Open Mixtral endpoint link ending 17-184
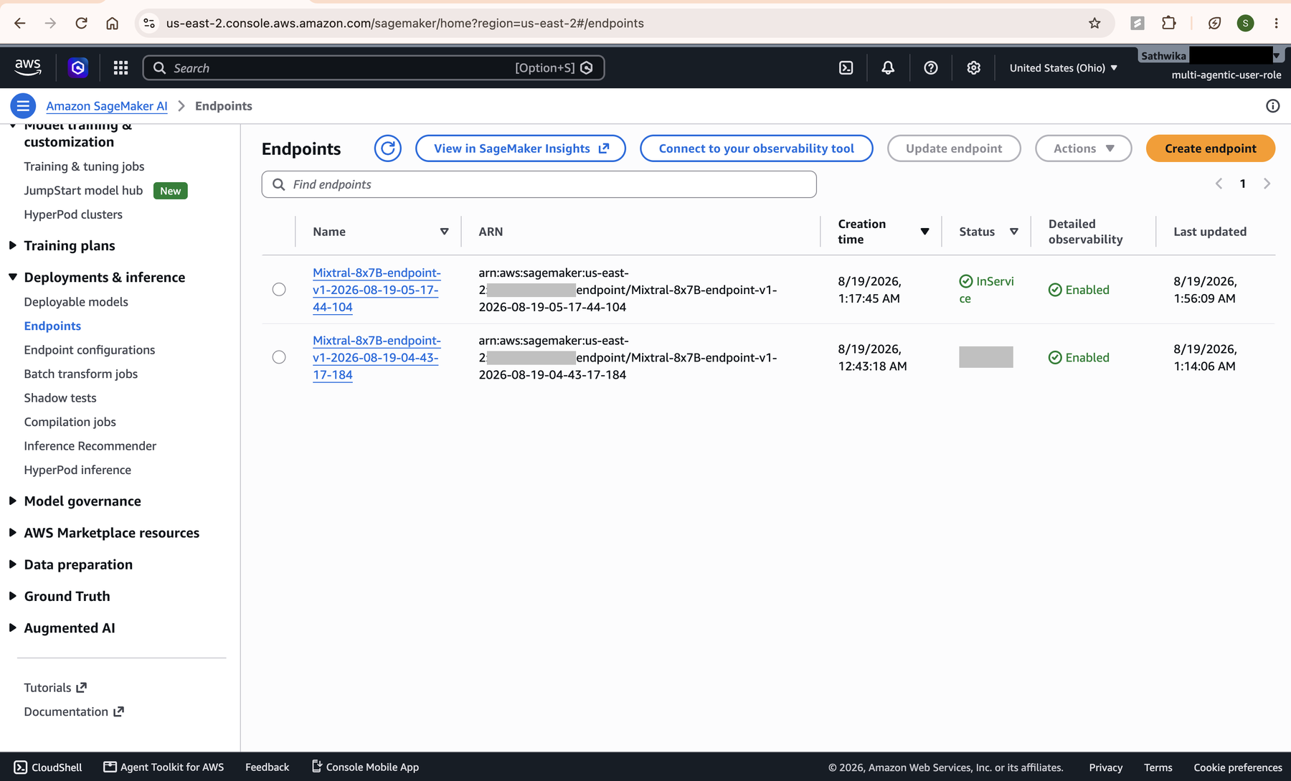 (377, 357)
